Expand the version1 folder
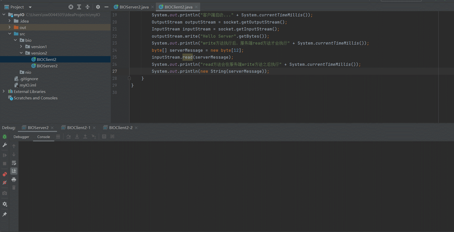This screenshot has height=232, width=454. point(21,47)
